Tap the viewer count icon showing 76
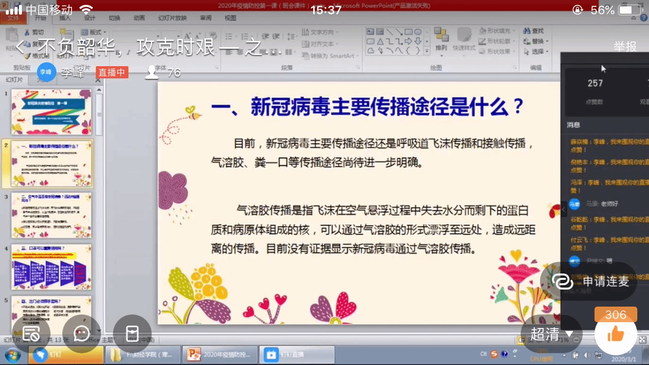649x365 pixels. point(153,73)
